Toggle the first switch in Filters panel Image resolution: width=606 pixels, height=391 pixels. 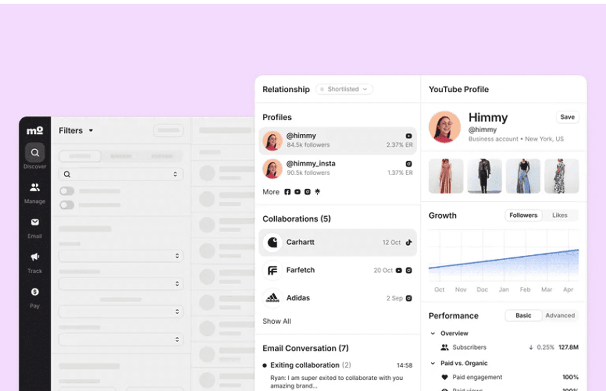coord(67,191)
